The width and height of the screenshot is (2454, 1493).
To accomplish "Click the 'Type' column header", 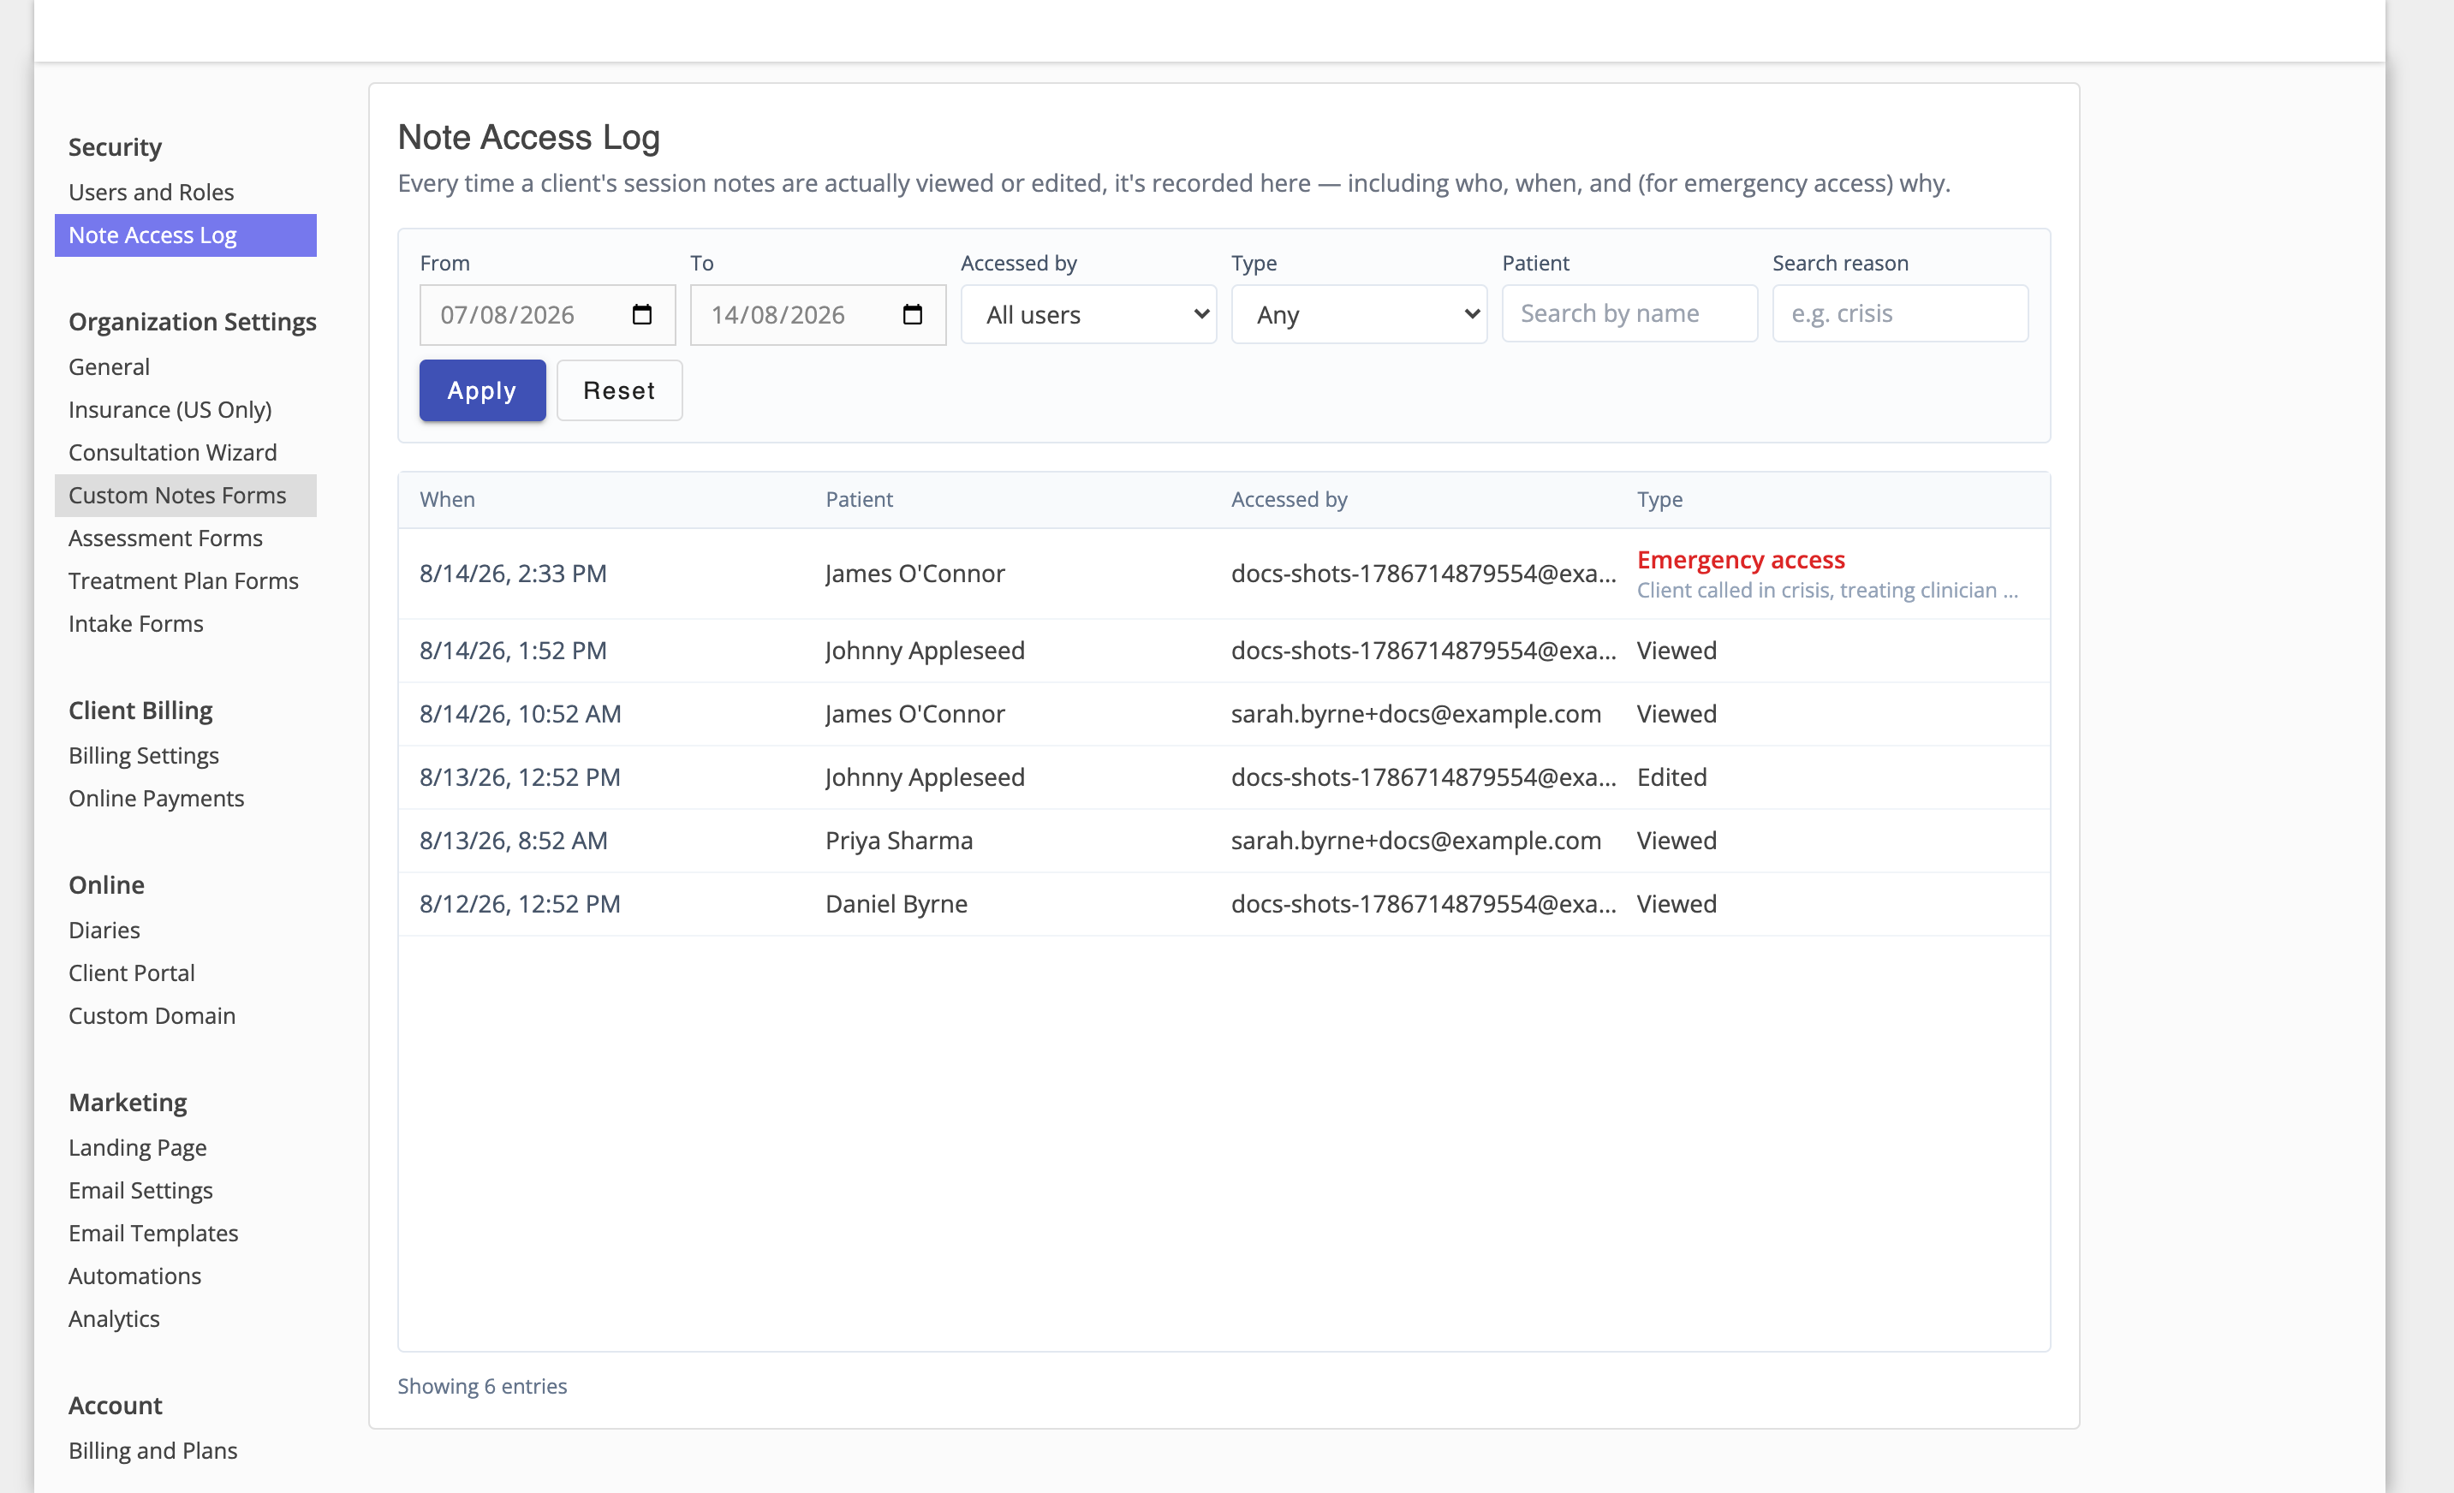I will [x=1660, y=499].
